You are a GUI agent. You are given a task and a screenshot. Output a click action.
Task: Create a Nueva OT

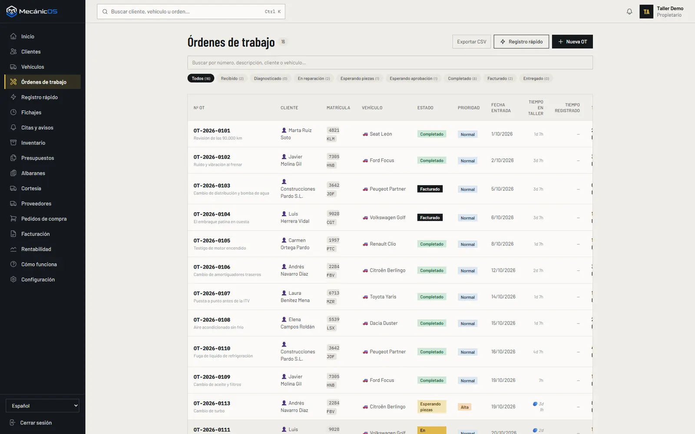pyautogui.click(x=573, y=42)
